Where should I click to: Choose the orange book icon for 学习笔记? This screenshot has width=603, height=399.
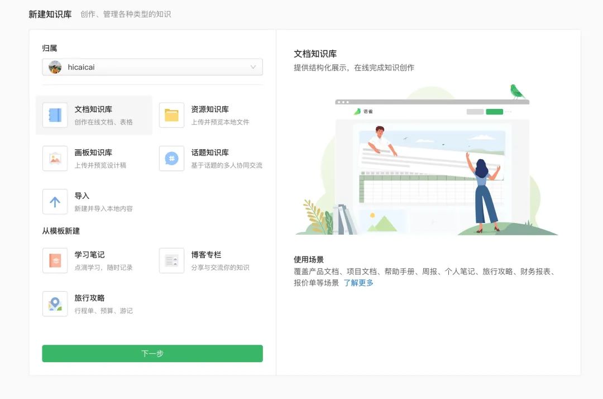(55, 260)
